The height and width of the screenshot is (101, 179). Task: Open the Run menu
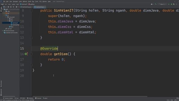(33, 1)
